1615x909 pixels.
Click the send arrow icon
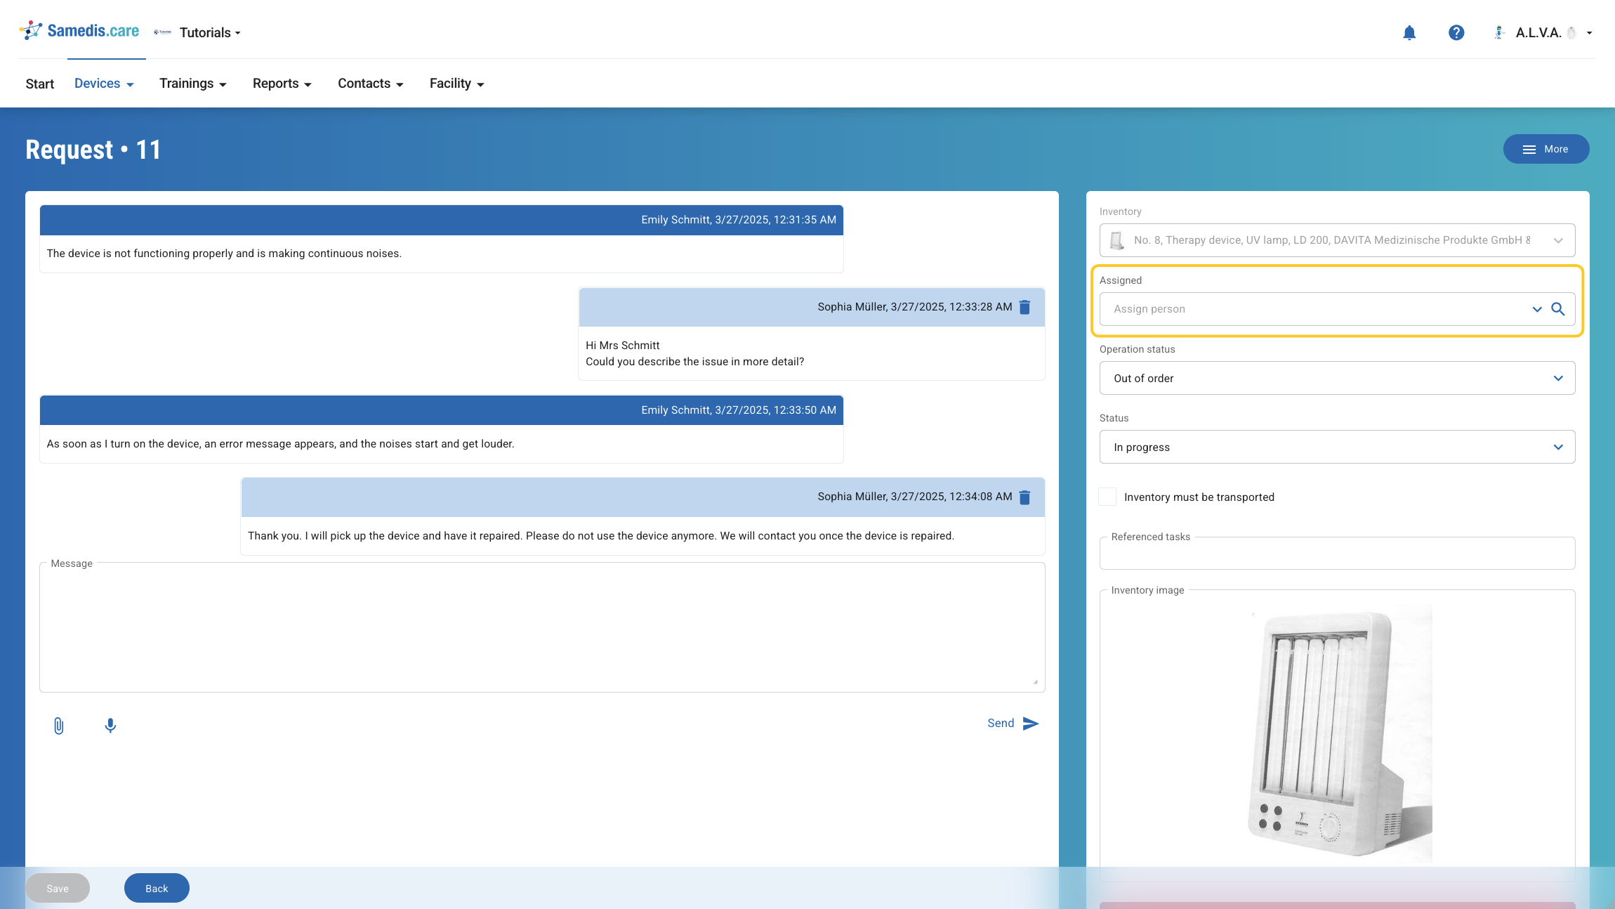click(1031, 724)
